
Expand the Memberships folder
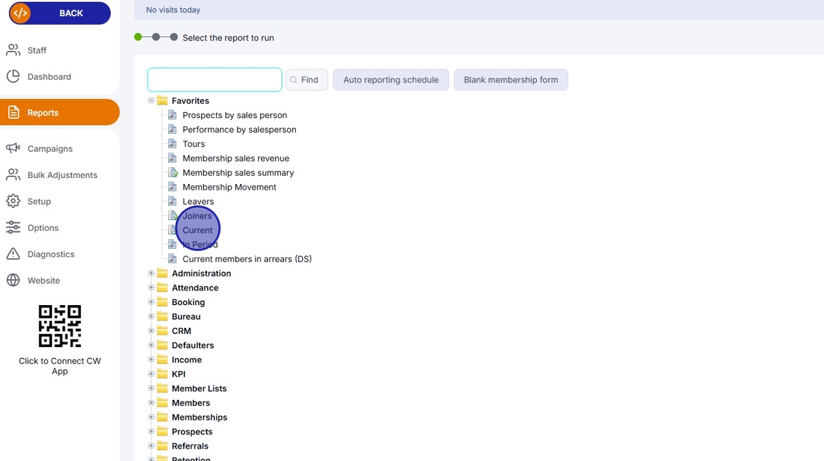151,418
